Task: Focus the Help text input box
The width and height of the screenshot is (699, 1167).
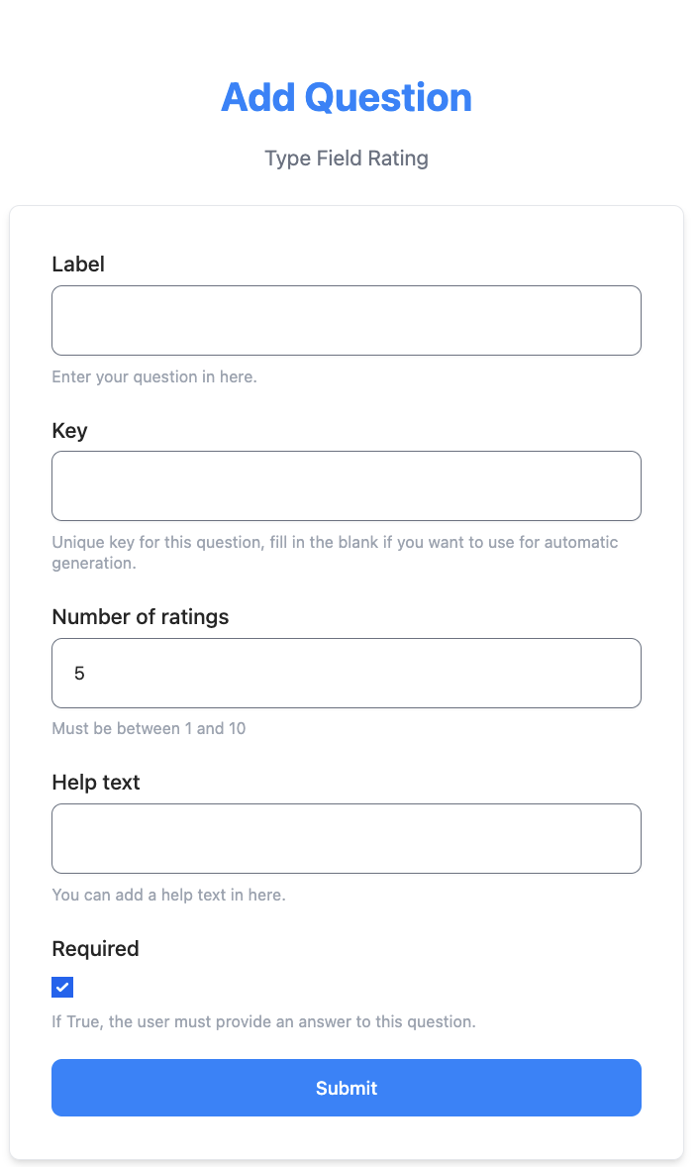Action: click(347, 838)
